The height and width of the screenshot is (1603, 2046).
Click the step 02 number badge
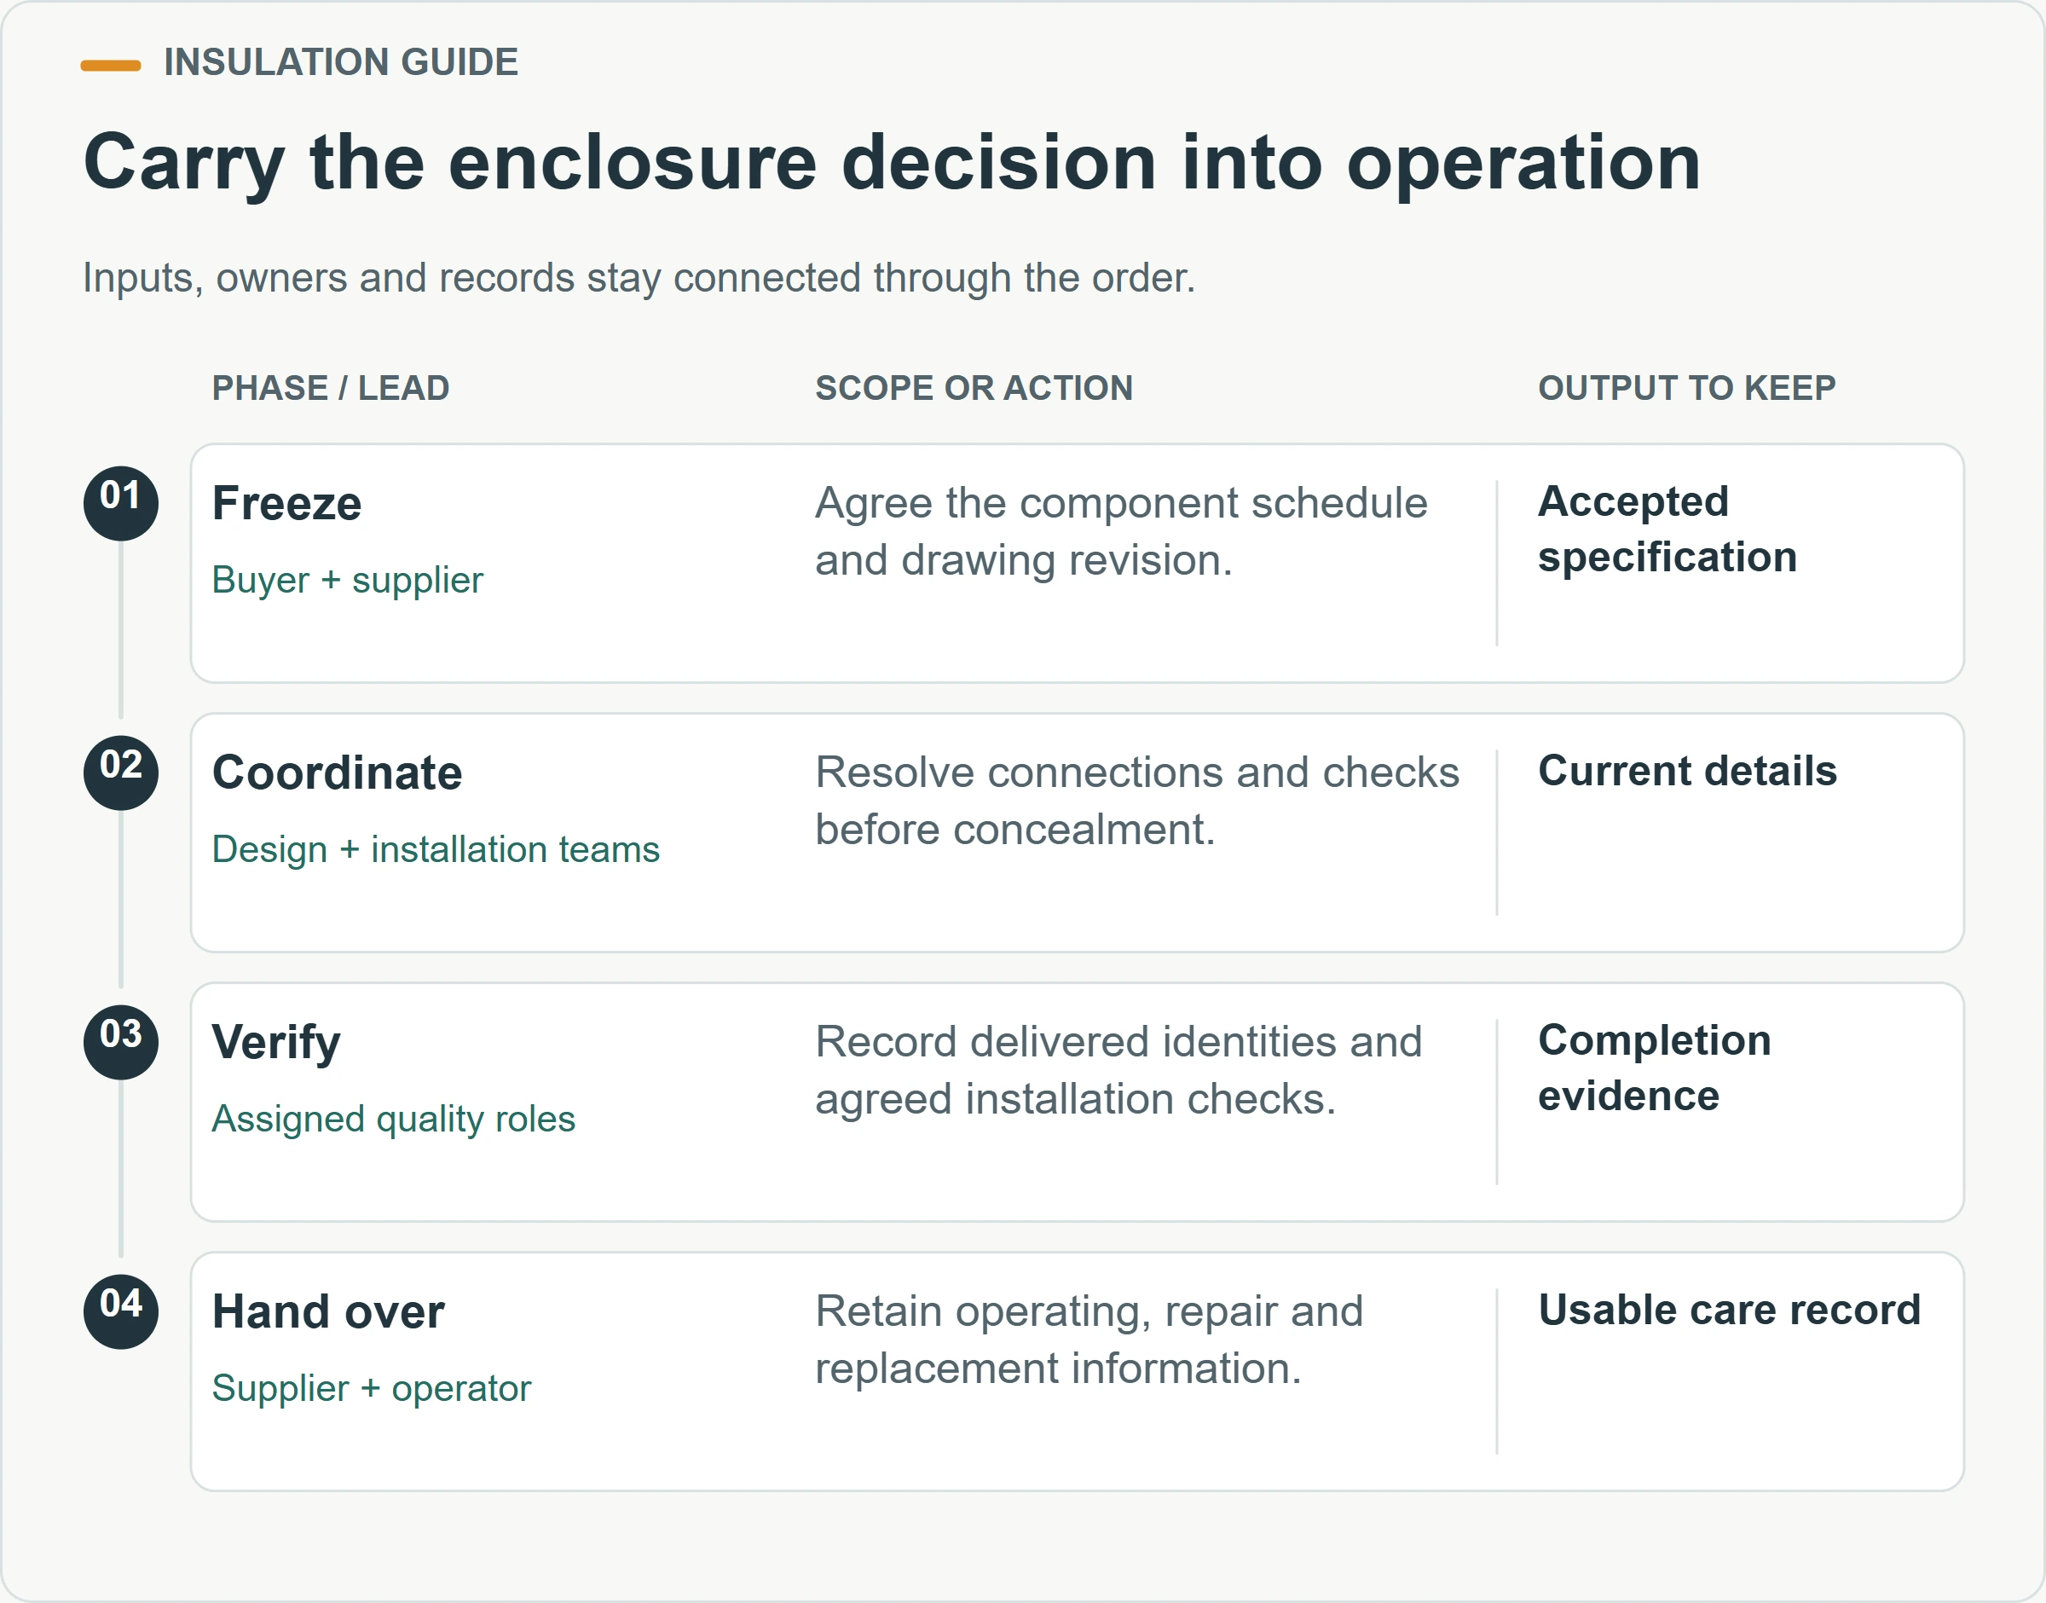pyautogui.click(x=121, y=773)
